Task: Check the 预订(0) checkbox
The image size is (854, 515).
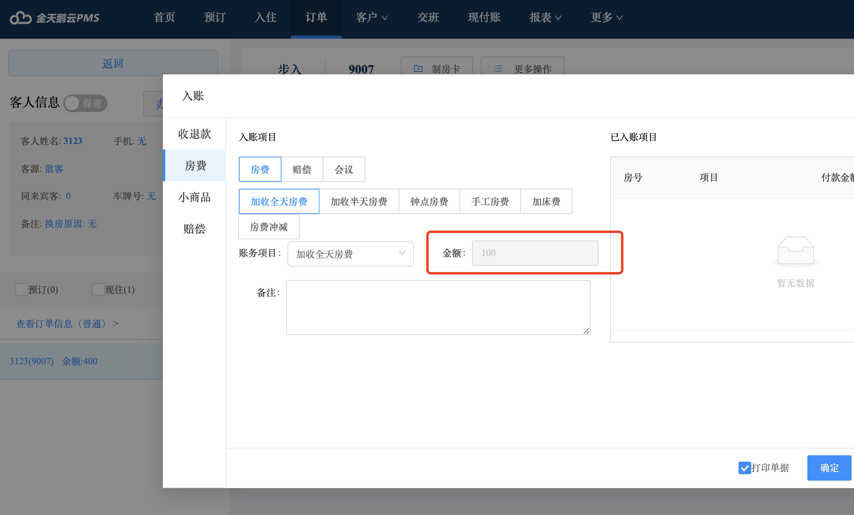Action: tap(21, 290)
